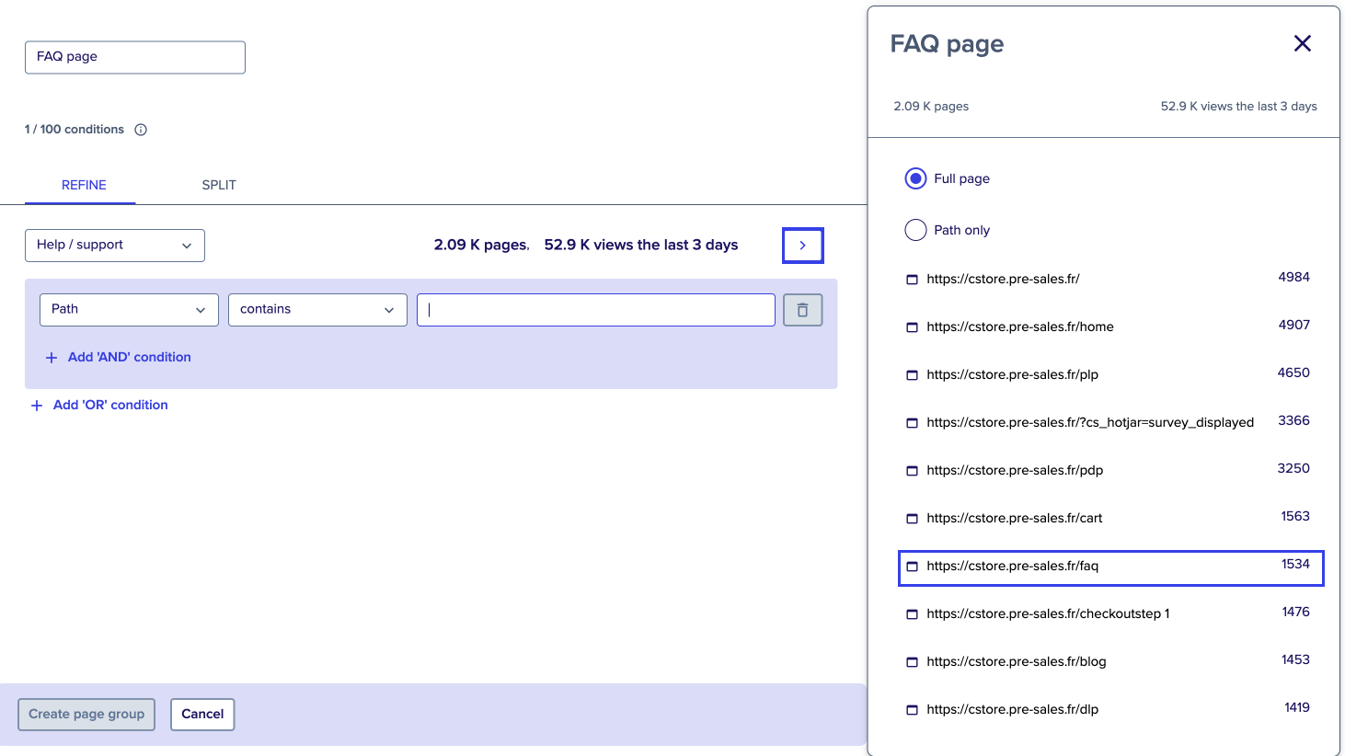Open the Path field dropdown
The width and height of the screenshot is (1345, 756).
click(128, 309)
